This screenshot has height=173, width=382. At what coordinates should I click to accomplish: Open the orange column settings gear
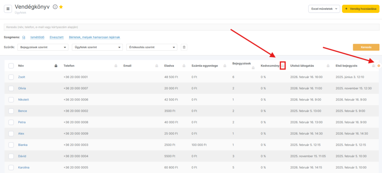pos(379,66)
